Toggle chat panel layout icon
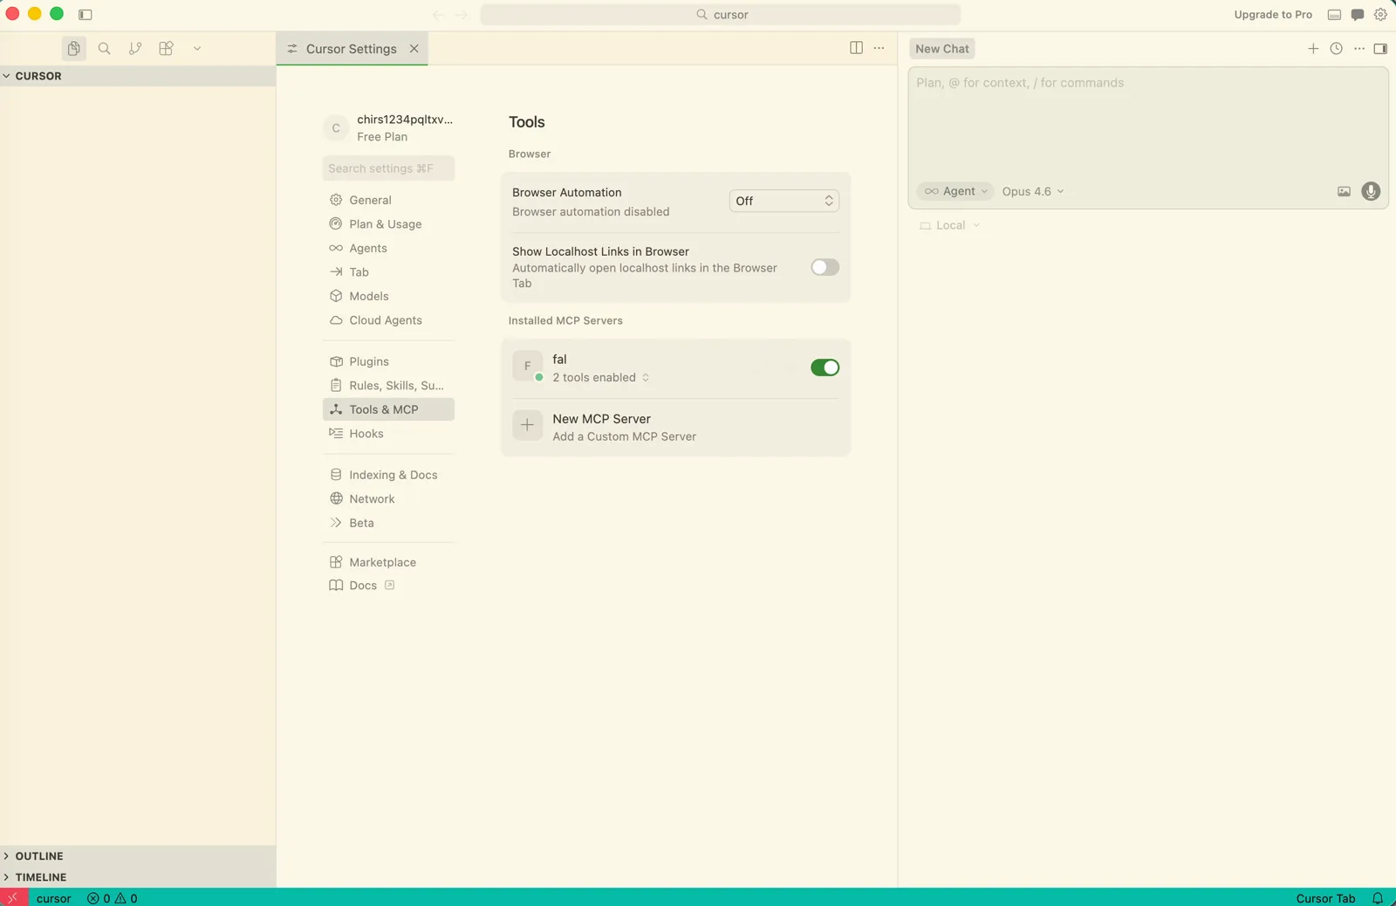The height and width of the screenshot is (906, 1396). pos(1380,49)
